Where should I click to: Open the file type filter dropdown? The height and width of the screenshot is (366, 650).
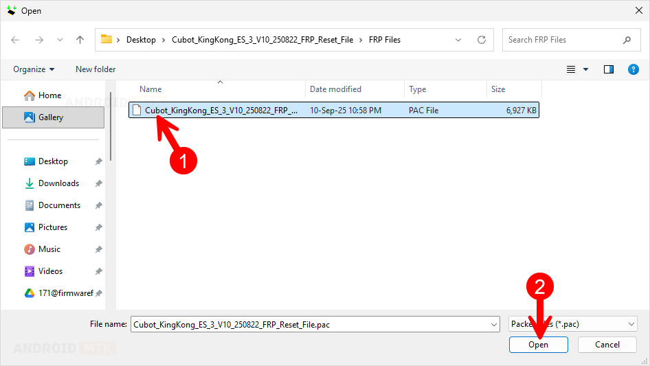click(x=573, y=324)
